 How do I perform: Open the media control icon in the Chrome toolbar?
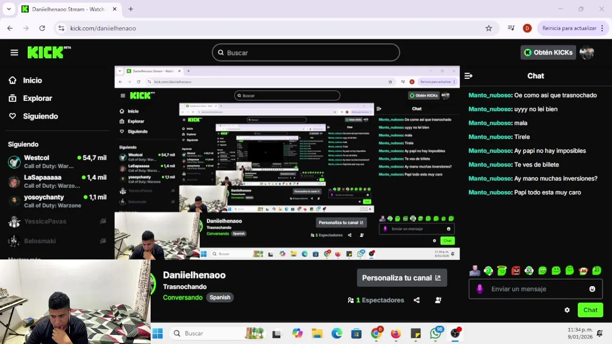click(x=511, y=28)
